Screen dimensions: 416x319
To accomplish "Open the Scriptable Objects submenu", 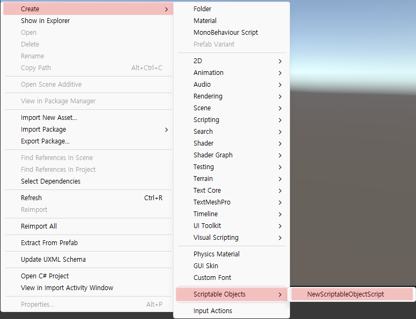I will pyautogui.click(x=232, y=294).
